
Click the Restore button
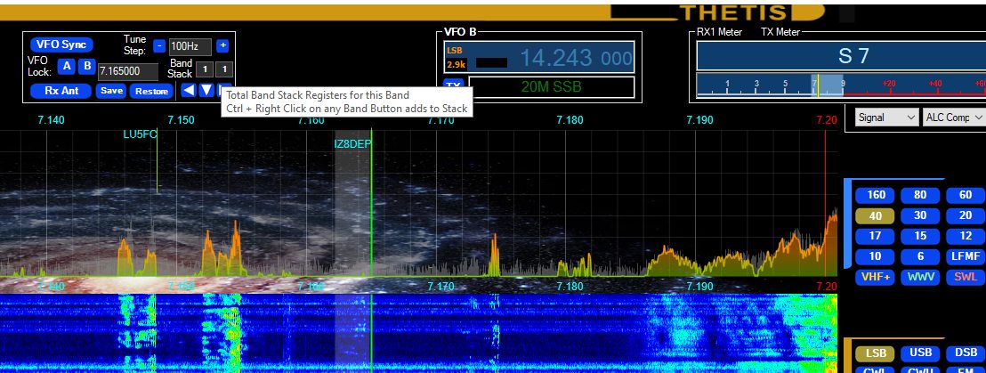coord(151,91)
